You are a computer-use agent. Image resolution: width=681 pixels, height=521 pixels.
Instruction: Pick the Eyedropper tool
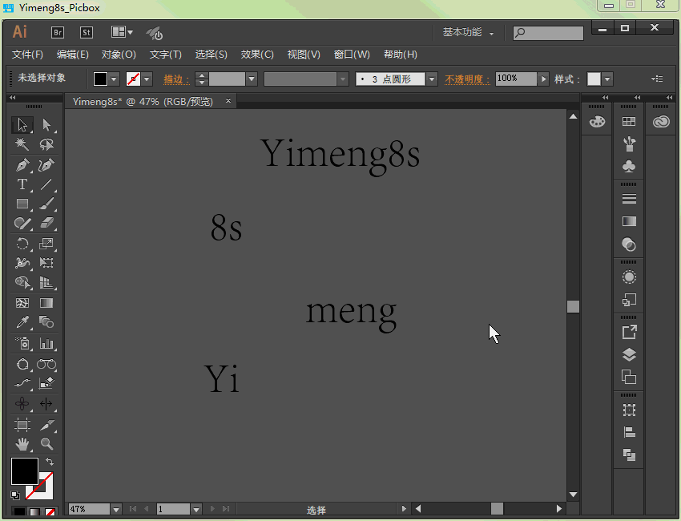pyautogui.click(x=22, y=323)
